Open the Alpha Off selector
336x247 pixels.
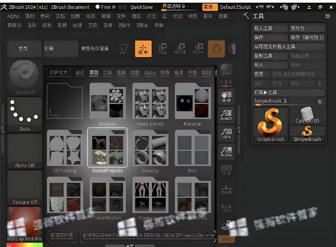pyautogui.click(x=25, y=151)
